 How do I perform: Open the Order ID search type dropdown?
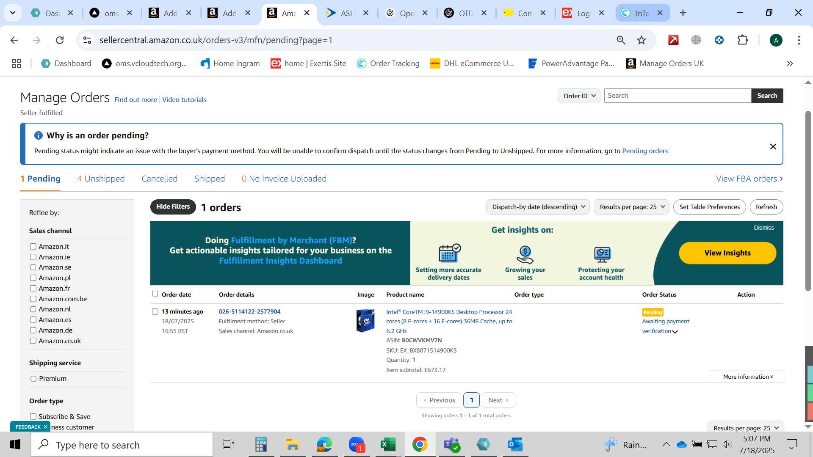coord(579,96)
